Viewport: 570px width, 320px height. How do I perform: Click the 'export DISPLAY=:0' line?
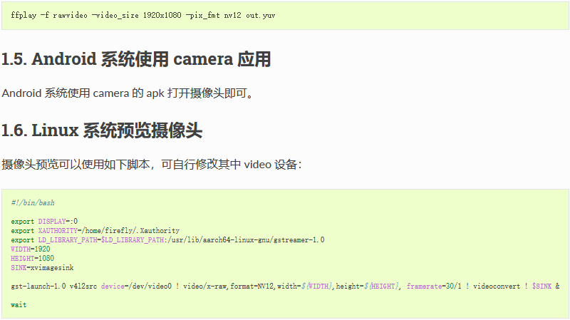[x=44, y=222]
